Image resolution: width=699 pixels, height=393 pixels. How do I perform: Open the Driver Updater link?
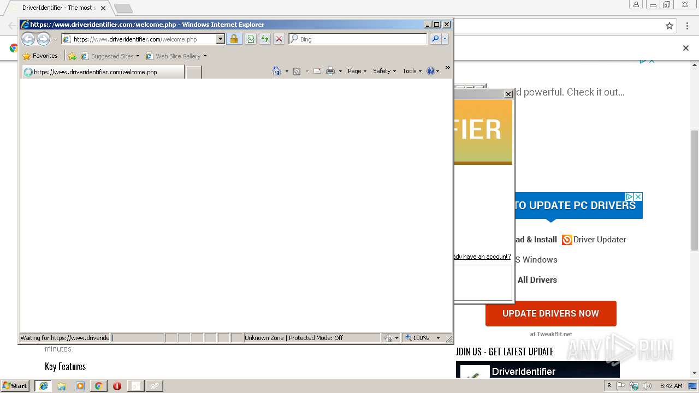(x=594, y=240)
